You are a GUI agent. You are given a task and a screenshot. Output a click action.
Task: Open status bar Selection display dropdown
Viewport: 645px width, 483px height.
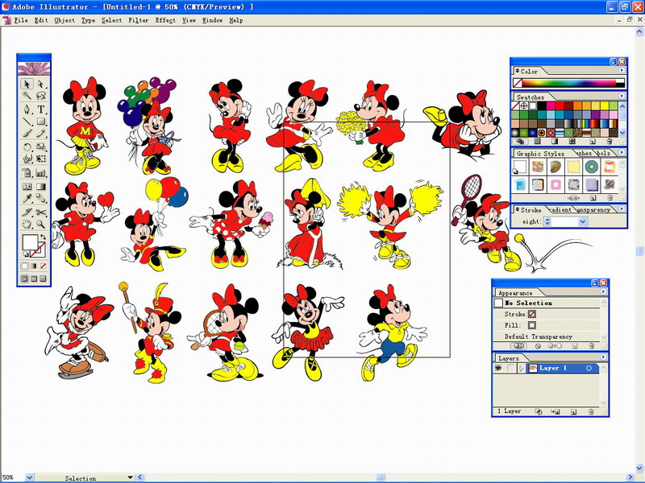point(130,477)
